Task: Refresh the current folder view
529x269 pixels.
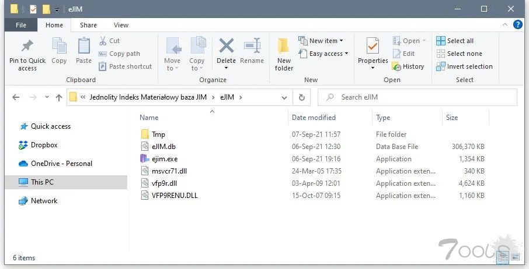Action: click(301, 97)
